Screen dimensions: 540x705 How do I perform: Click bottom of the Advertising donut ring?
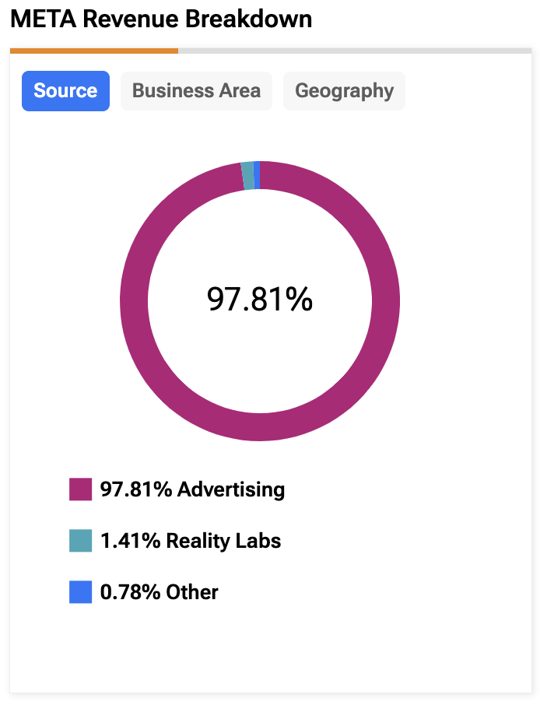click(x=260, y=426)
